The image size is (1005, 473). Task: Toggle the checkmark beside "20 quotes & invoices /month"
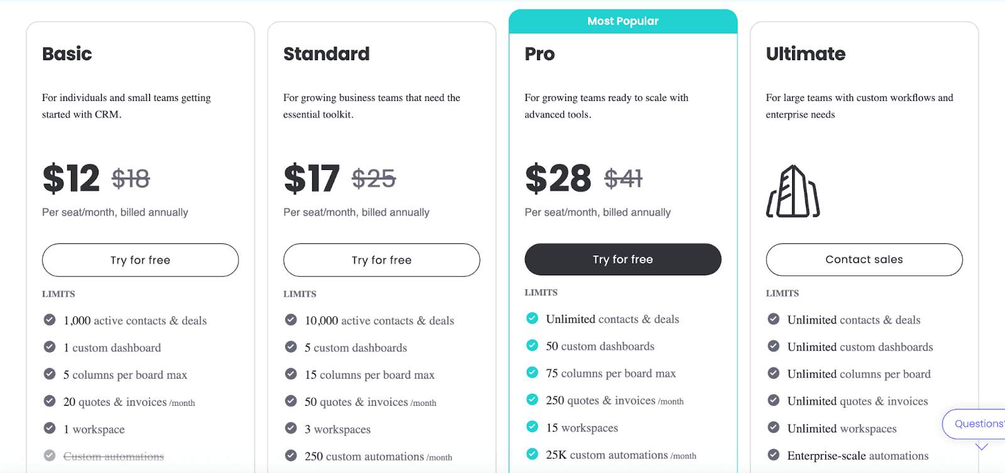50,401
